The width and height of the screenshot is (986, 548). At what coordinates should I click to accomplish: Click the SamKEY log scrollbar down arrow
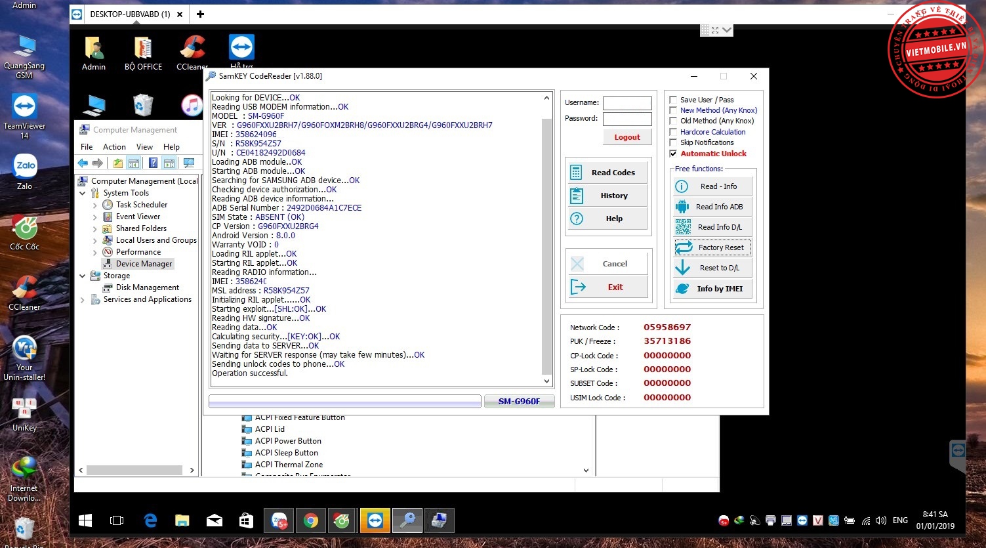(x=547, y=381)
